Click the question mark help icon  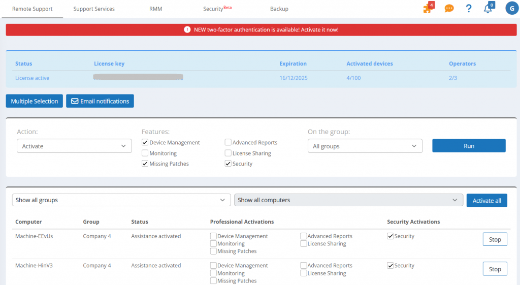point(469,9)
